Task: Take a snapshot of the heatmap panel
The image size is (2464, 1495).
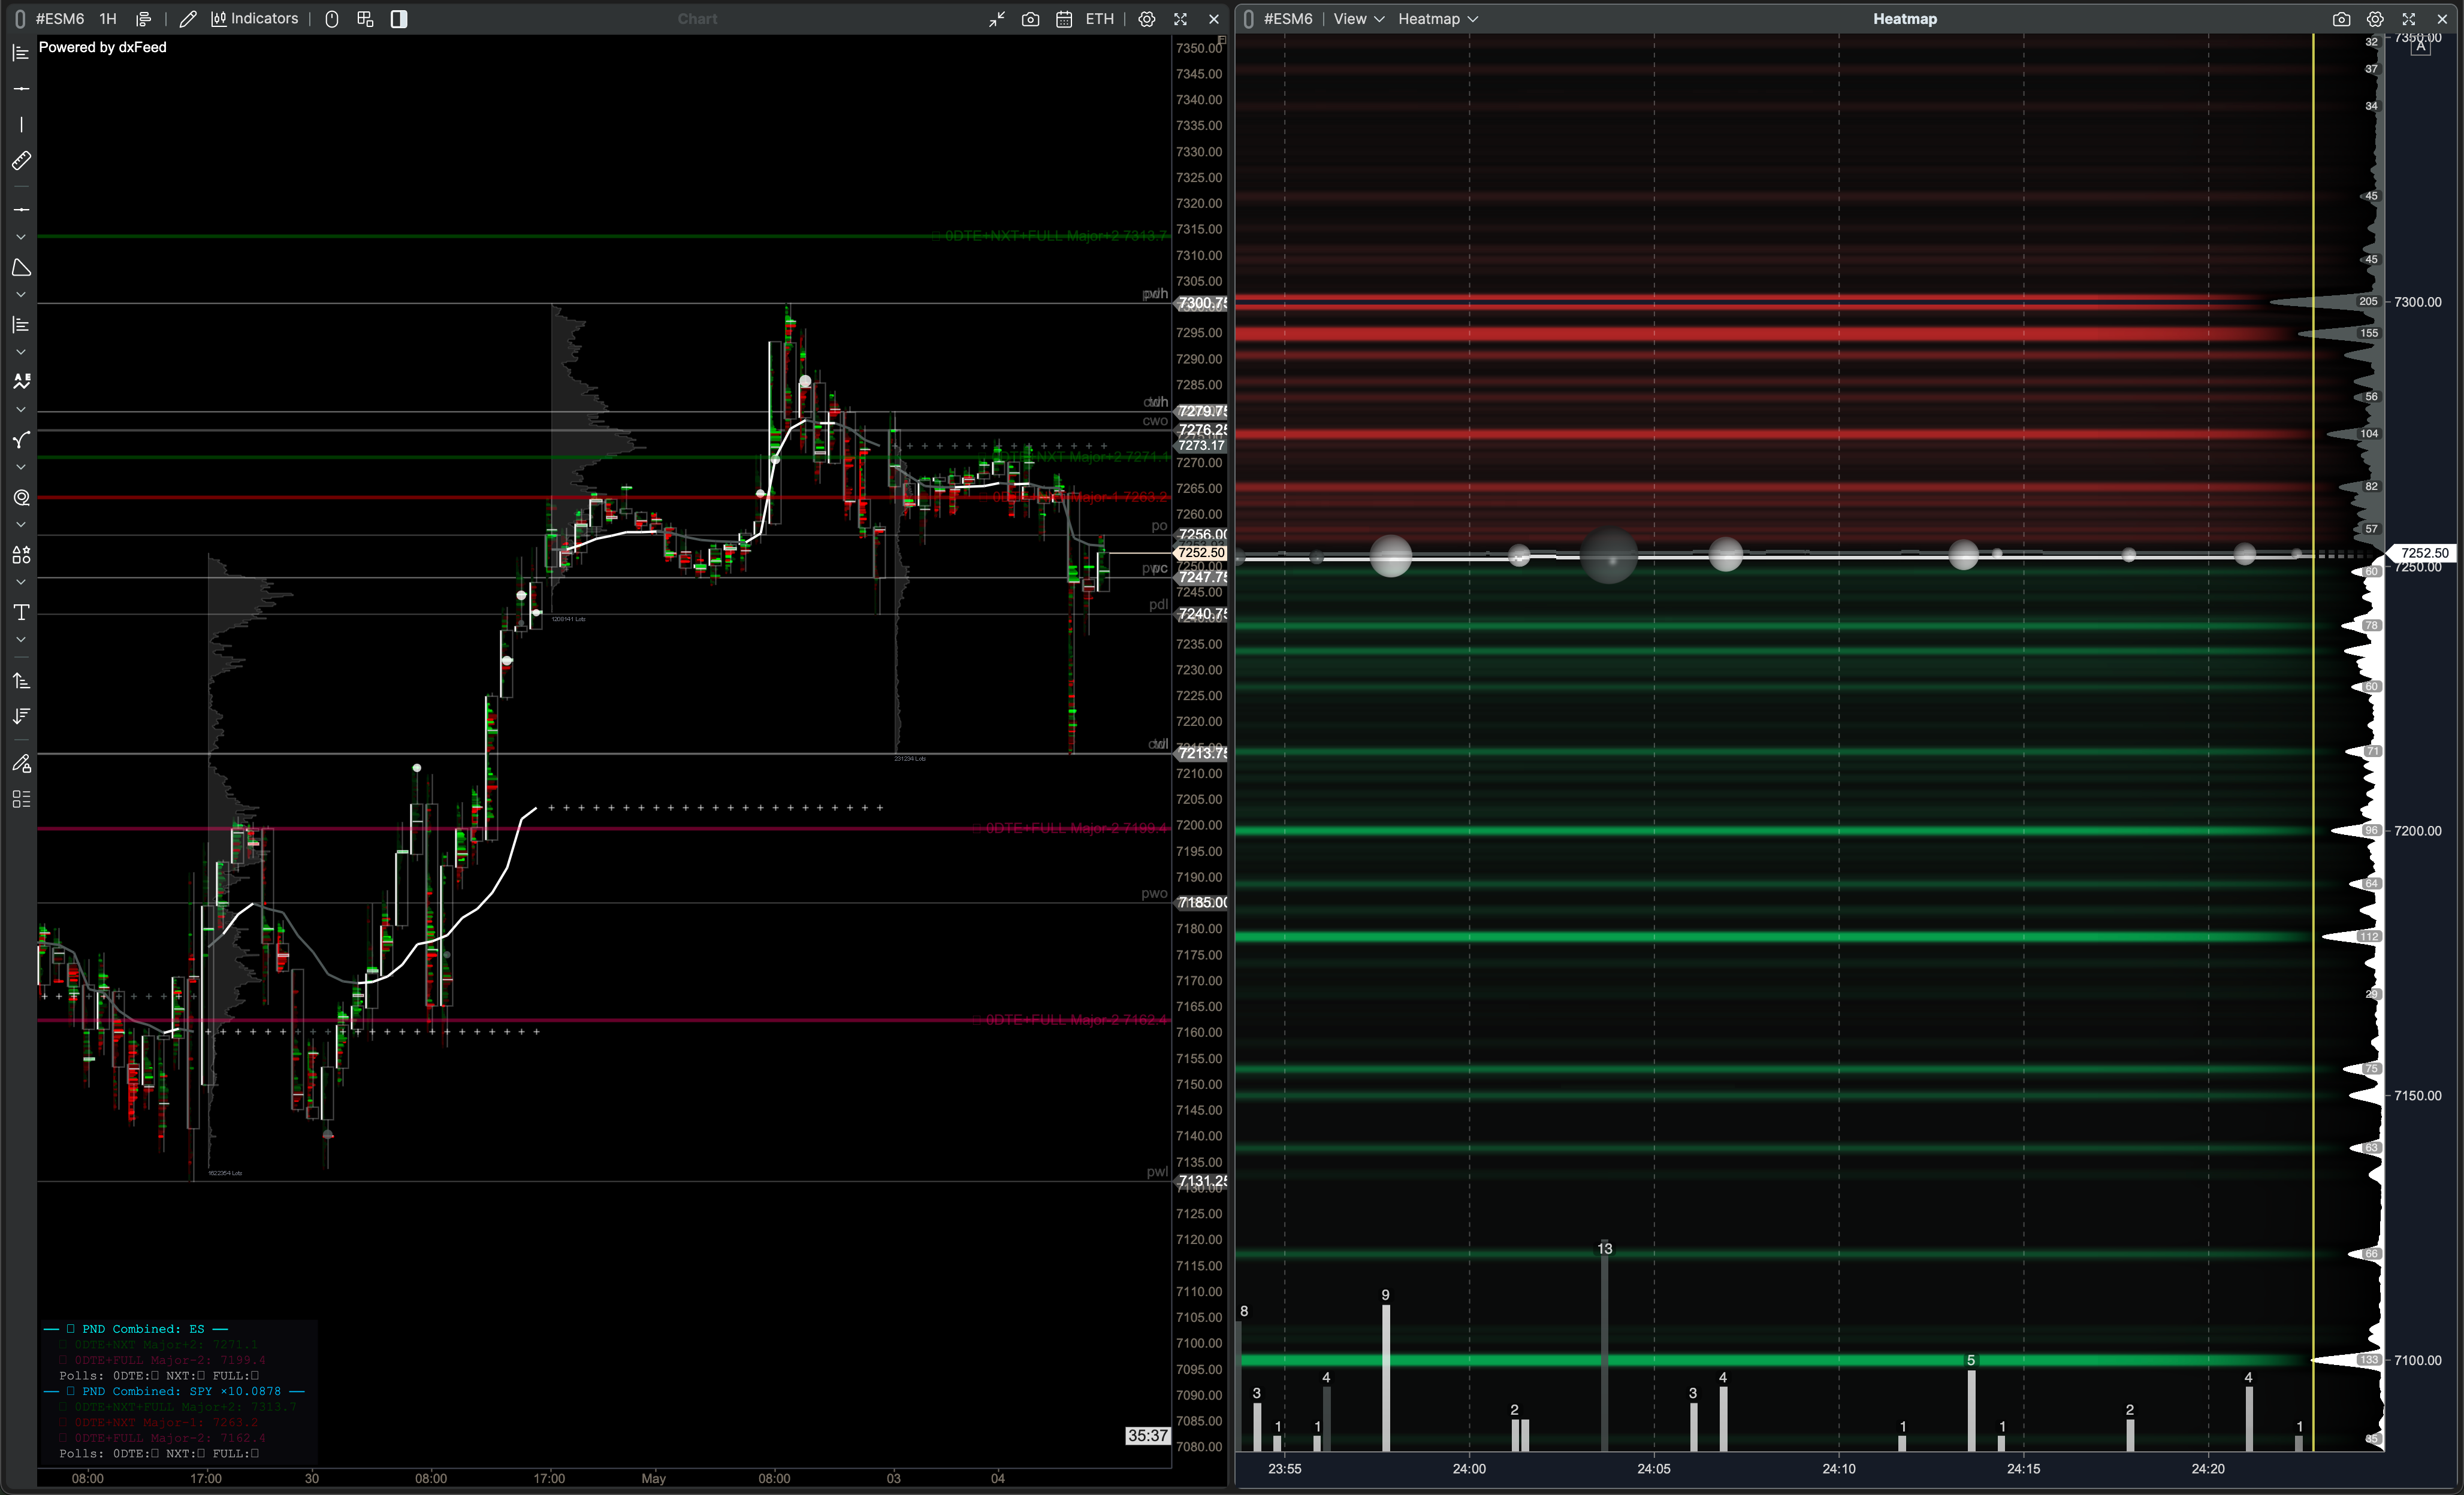Action: [2341, 19]
